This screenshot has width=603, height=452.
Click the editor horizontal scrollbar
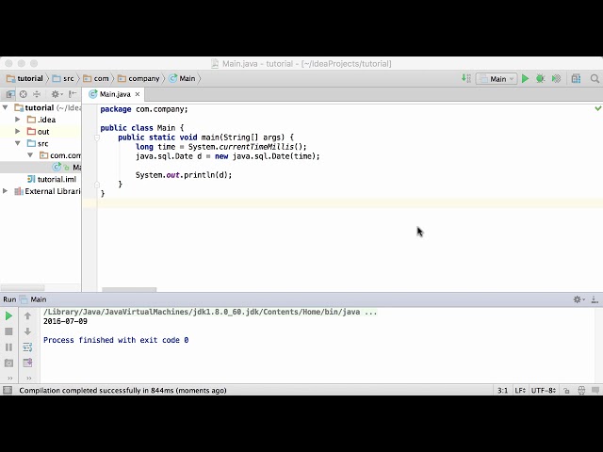(x=129, y=289)
